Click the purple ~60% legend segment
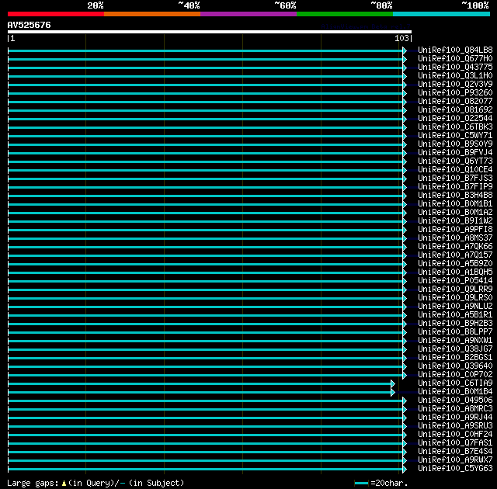This screenshot has width=497, height=489. pyautogui.click(x=248, y=14)
